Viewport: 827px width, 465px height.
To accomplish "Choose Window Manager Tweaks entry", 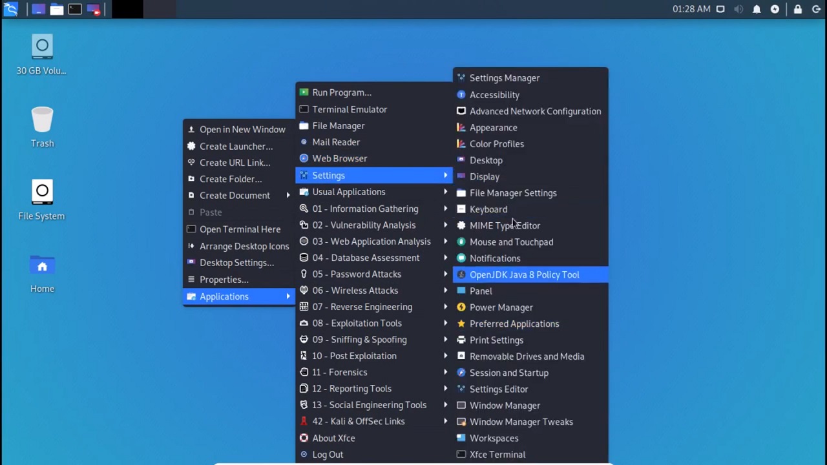I will point(521,422).
